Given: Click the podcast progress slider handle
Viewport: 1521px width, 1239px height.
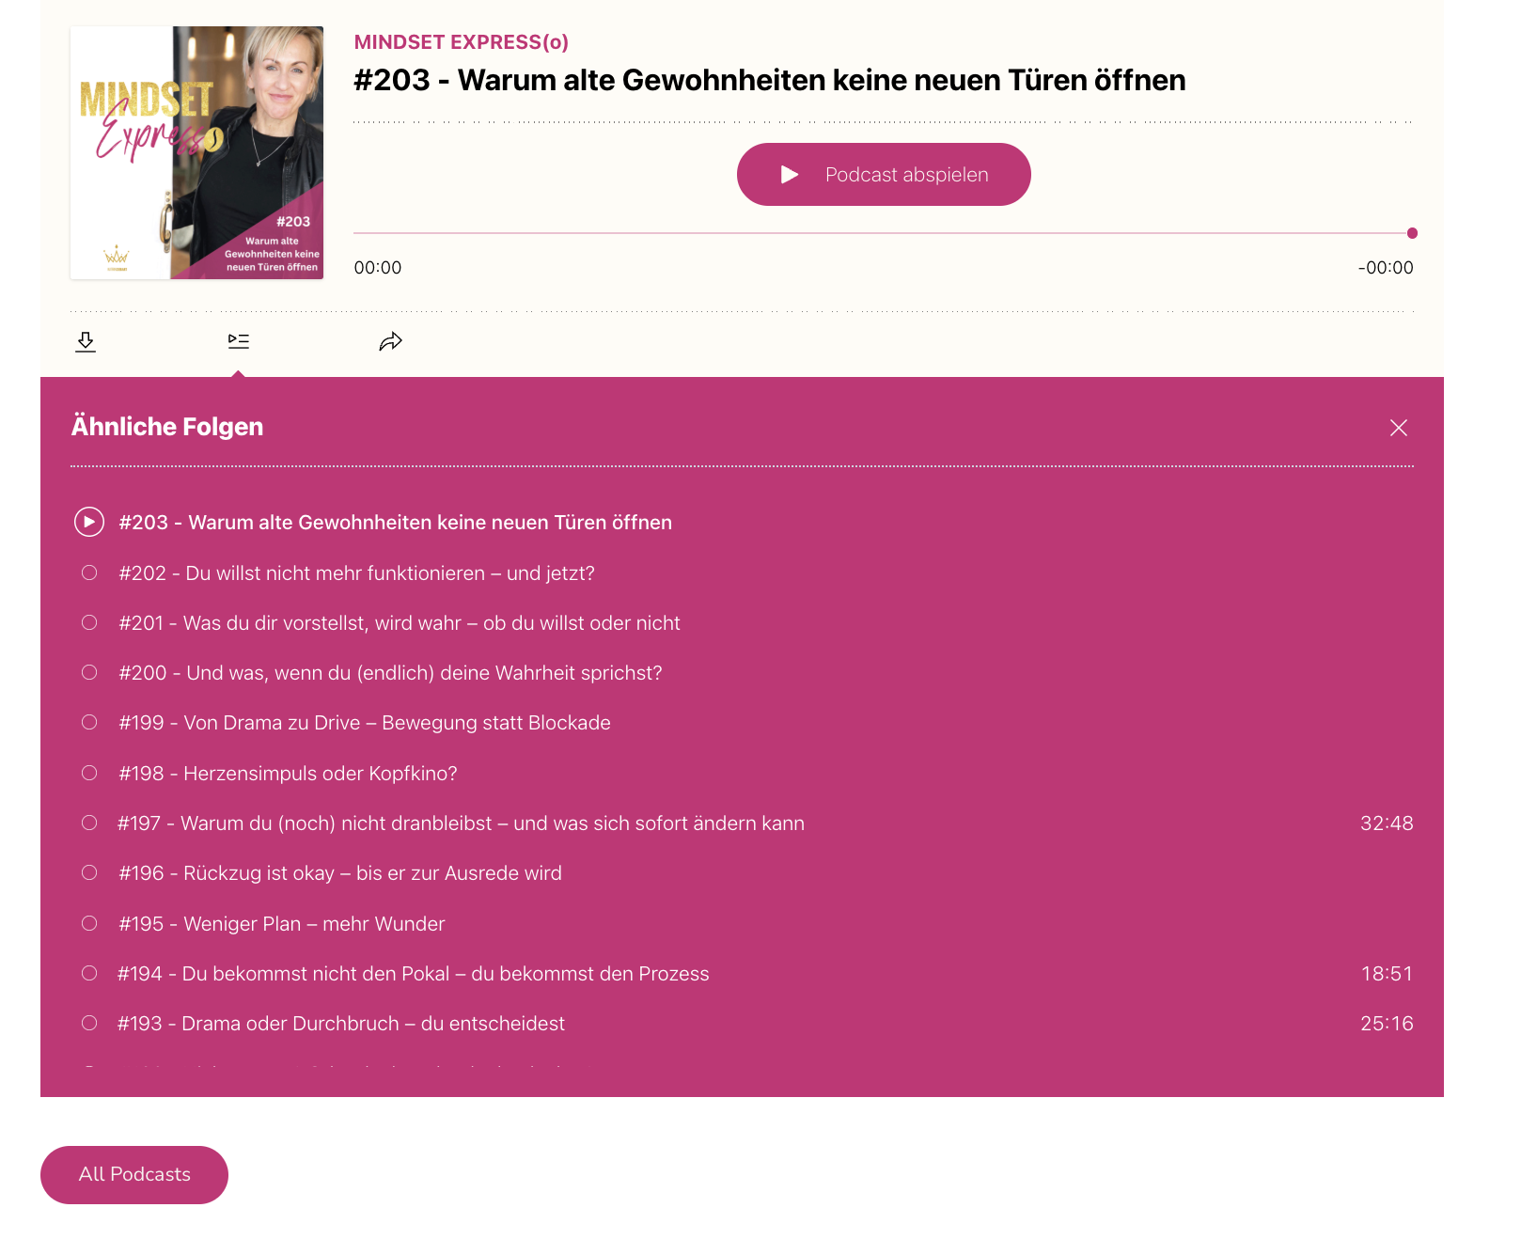Looking at the screenshot, I should click(1412, 233).
